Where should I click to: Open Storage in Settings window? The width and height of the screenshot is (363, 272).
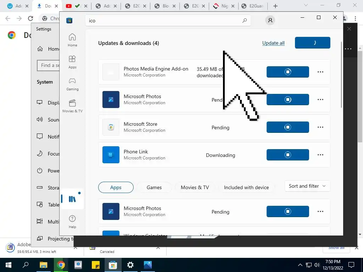pyautogui.click(x=48, y=188)
